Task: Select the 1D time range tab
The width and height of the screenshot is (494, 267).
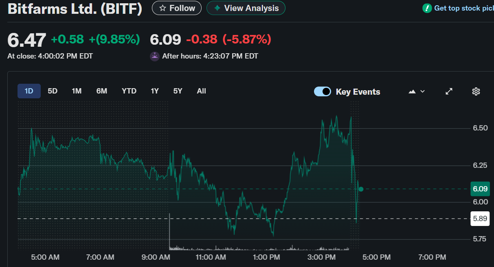Action: [29, 91]
